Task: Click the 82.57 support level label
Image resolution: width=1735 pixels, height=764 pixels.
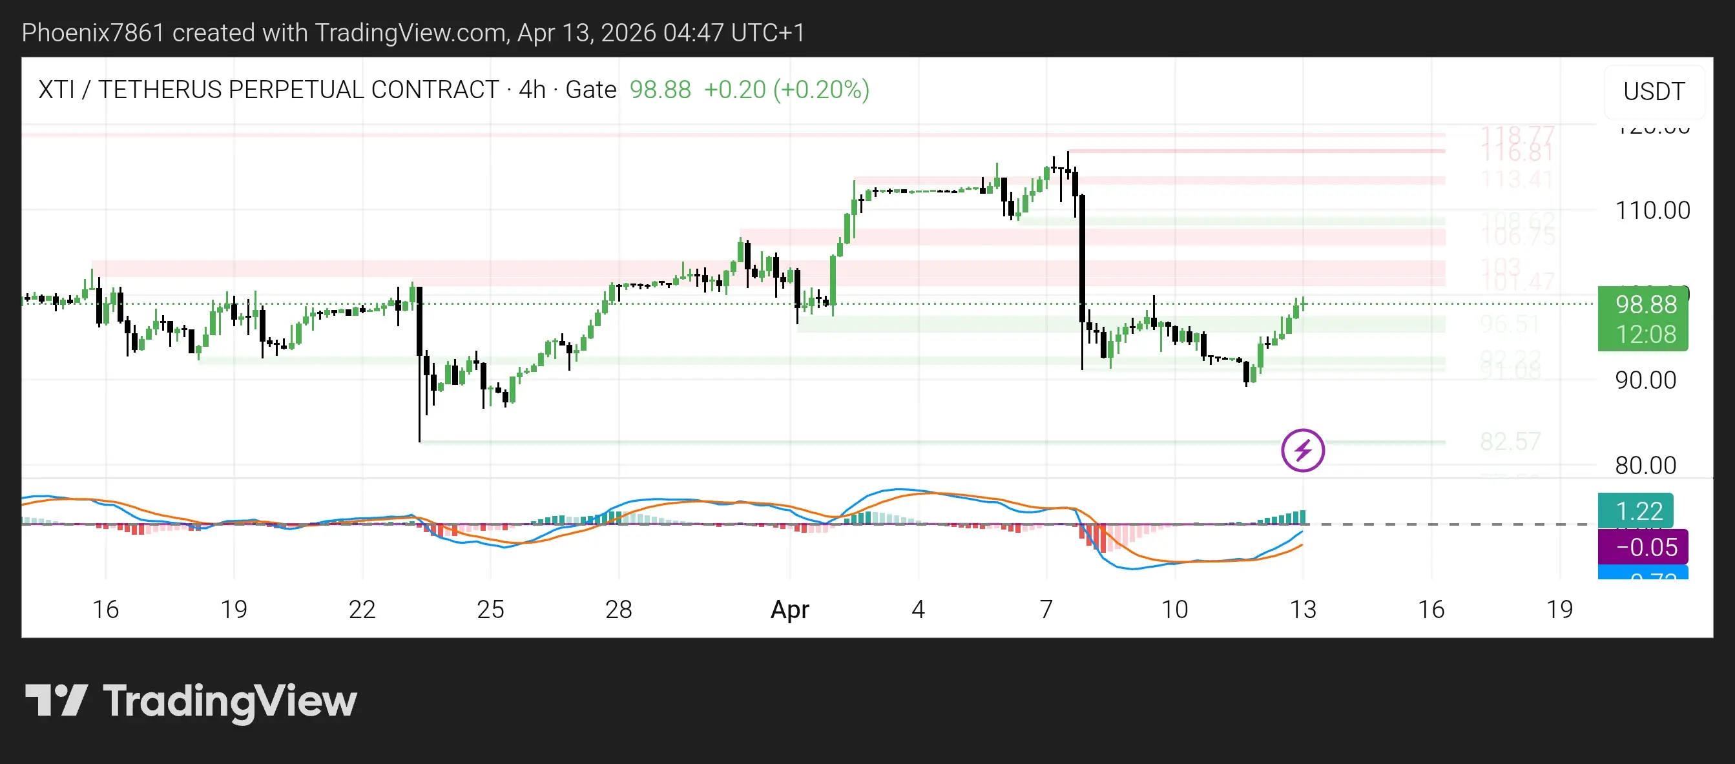Action: 1510,442
